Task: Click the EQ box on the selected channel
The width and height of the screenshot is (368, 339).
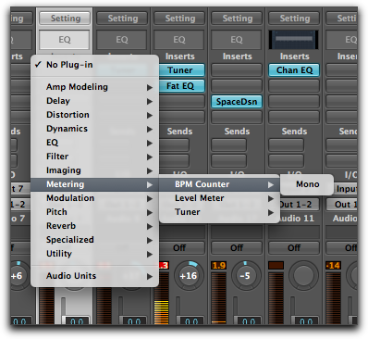Action: tap(65, 40)
